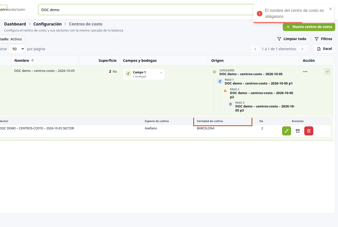The width and height of the screenshot is (338, 227).
Task: Select the BARCELONA variety cell
Action: pos(206,128)
